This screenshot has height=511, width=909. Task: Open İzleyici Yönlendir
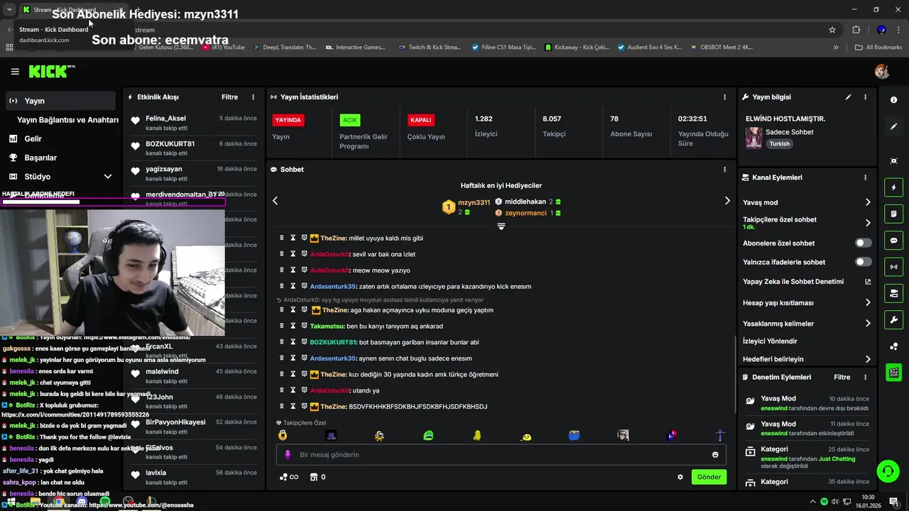770,341
